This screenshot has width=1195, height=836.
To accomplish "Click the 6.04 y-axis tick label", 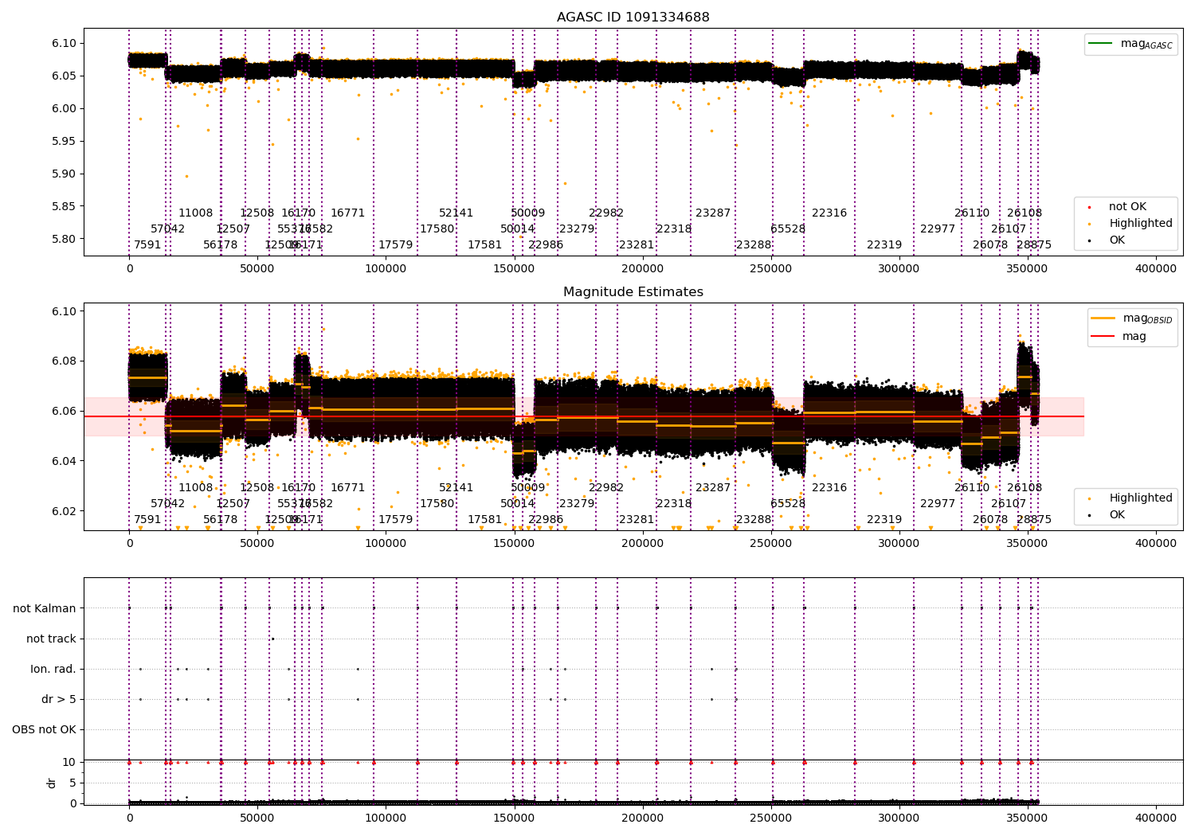I will 65,461.
